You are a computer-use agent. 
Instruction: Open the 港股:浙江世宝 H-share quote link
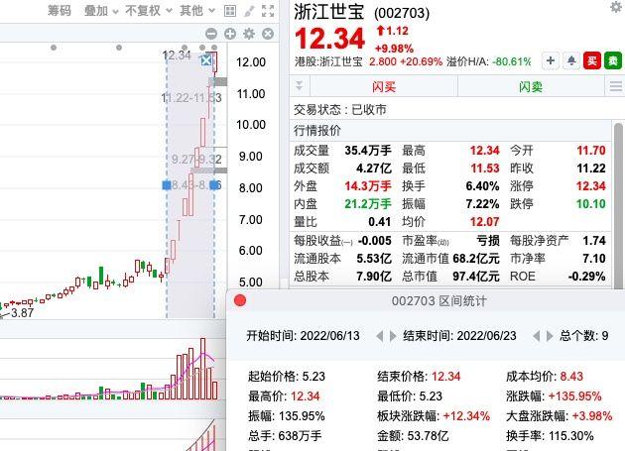[x=328, y=61]
